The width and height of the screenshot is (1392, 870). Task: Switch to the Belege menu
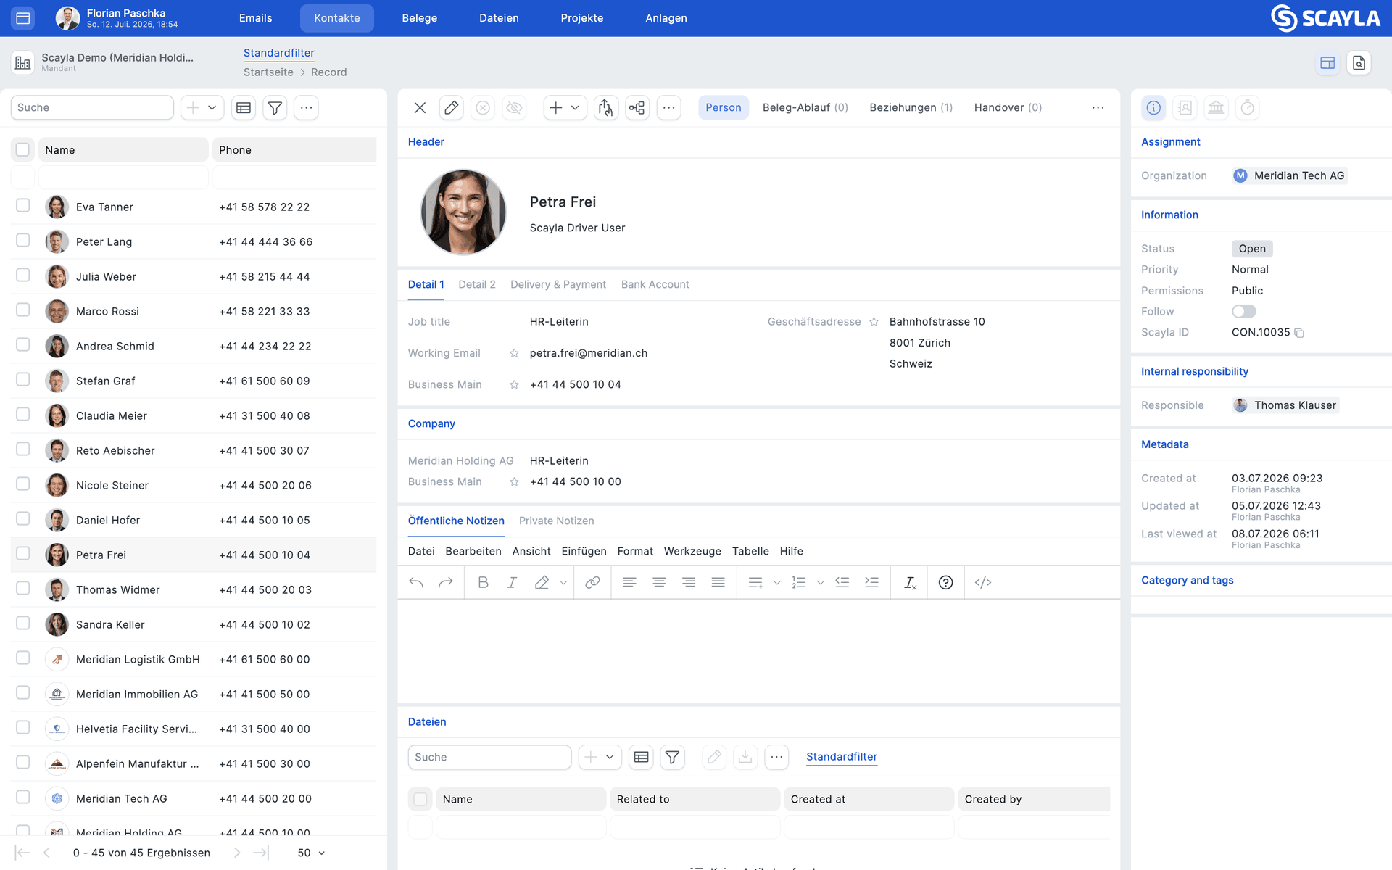tap(420, 18)
